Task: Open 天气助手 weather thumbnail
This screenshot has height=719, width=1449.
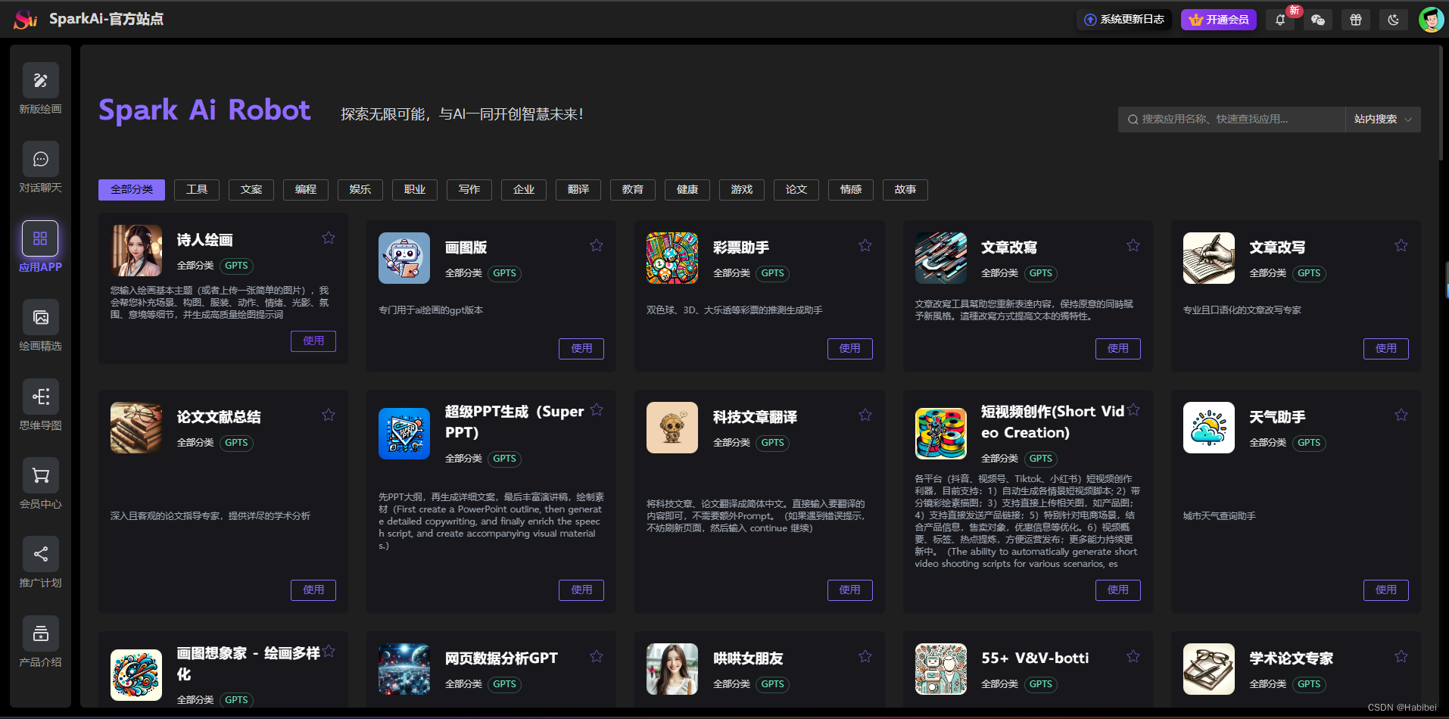Action: [x=1209, y=428]
